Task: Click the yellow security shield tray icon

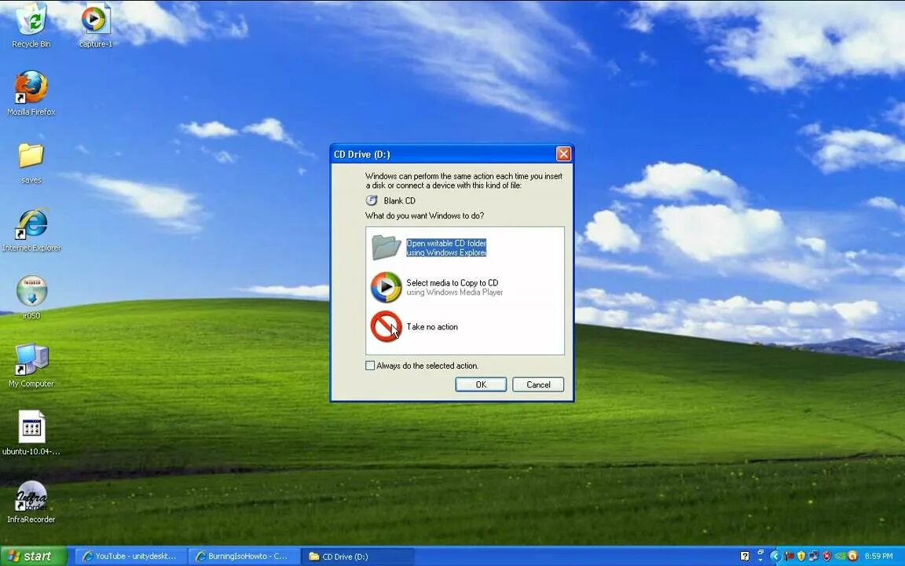Action: pyautogui.click(x=801, y=557)
